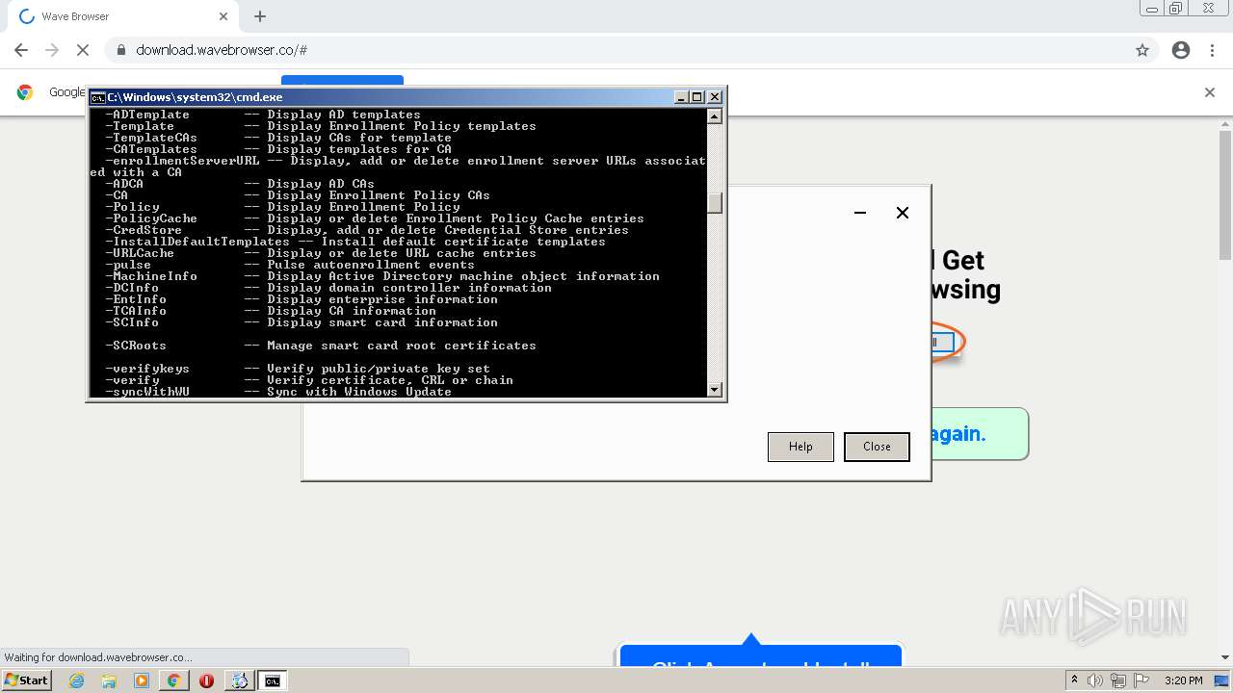Close the Wave Browser tab
Image resolution: width=1233 pixels, height=693 pixels.
click(223, 16)
